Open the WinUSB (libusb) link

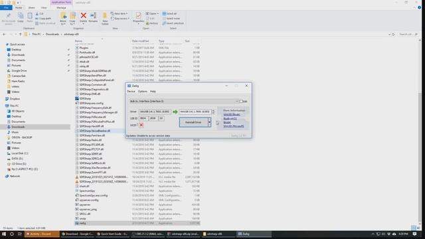232,115
